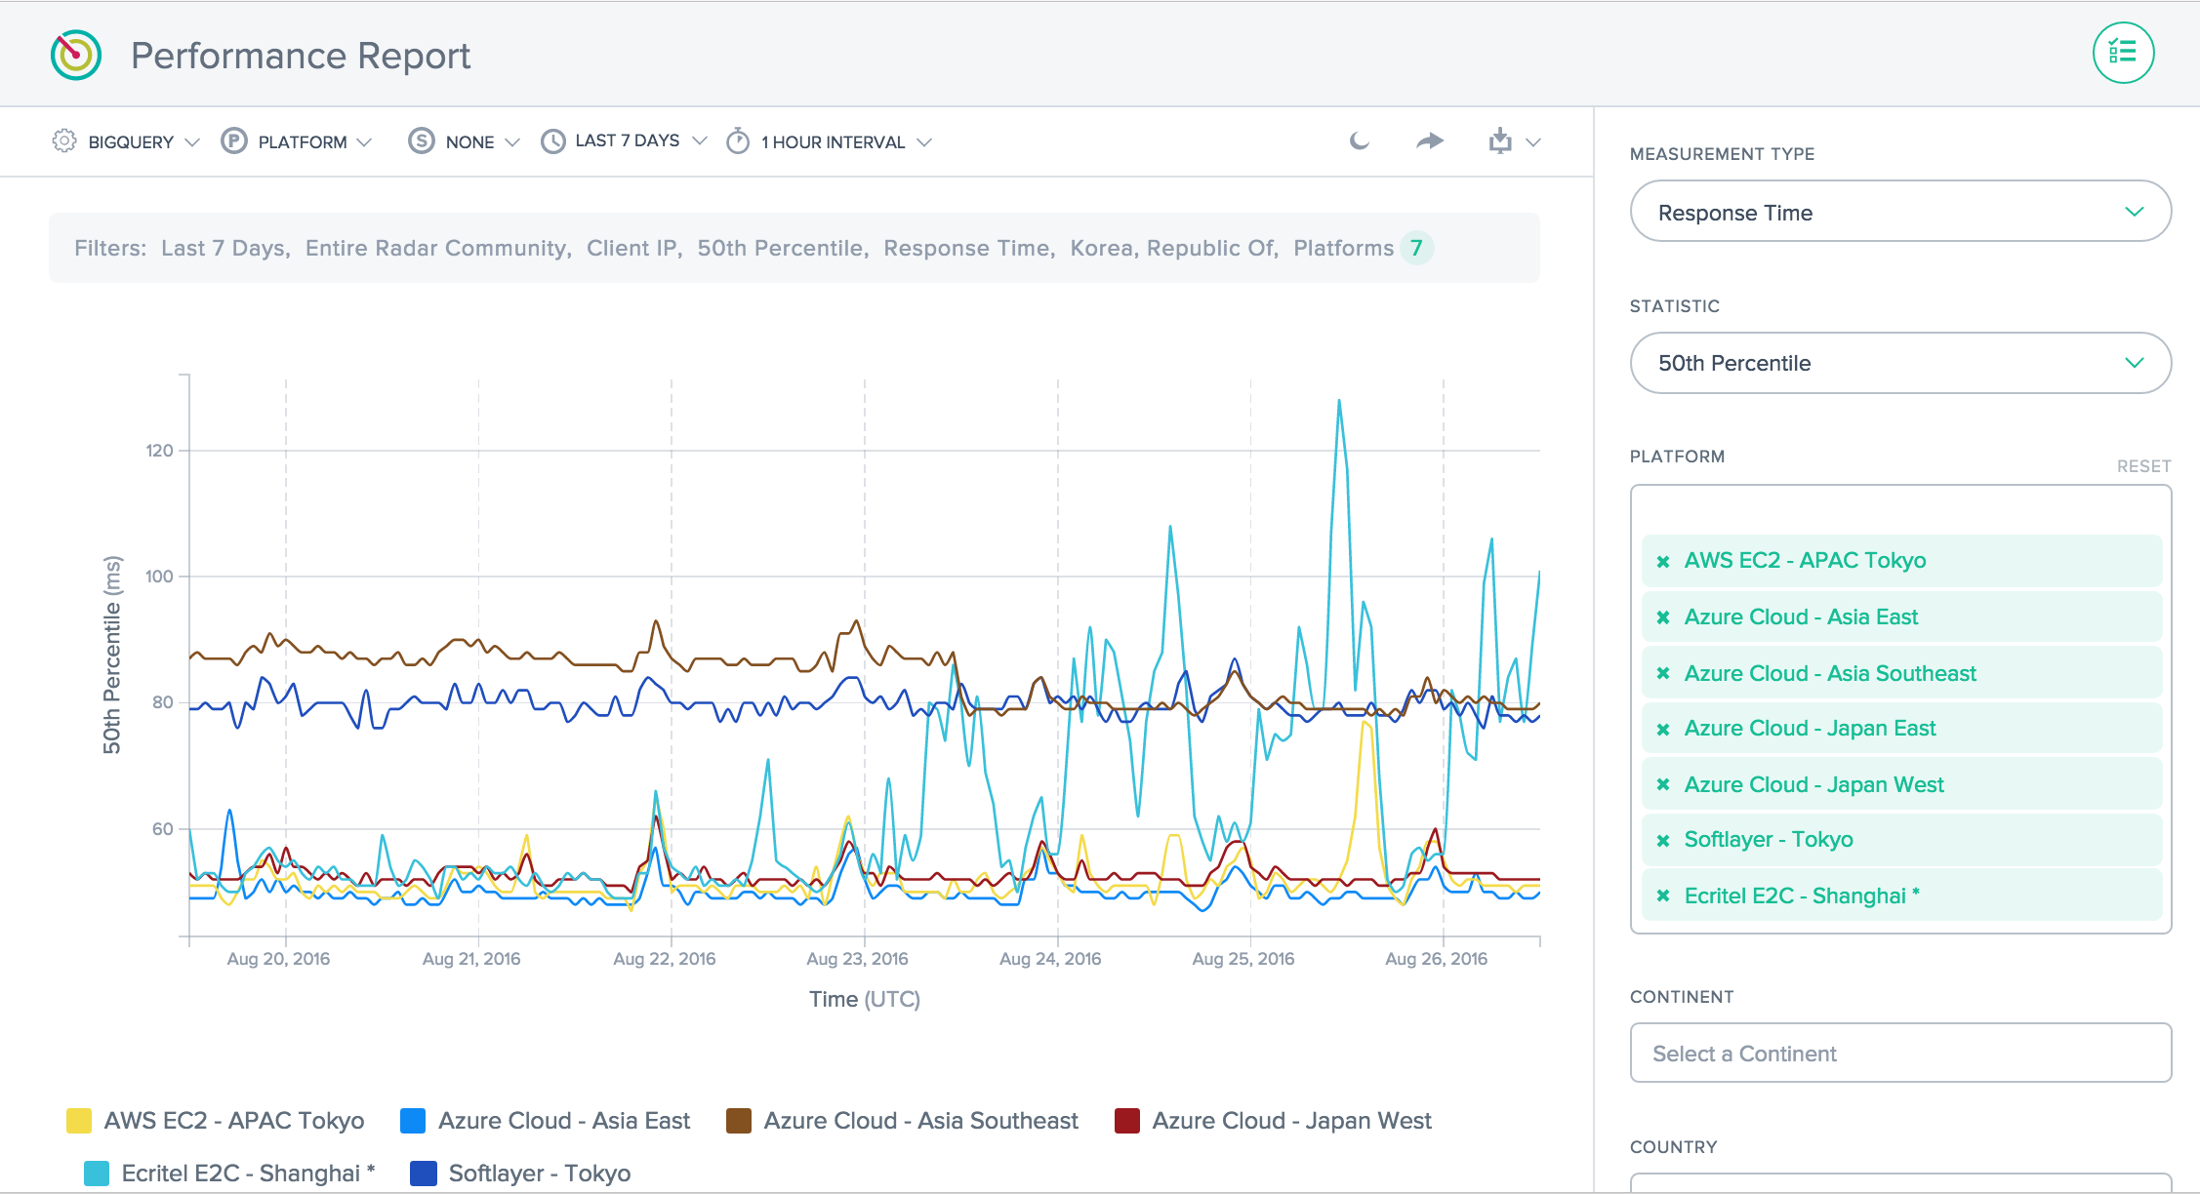This screenshot has height=1194, width=2200.
Task: Remove Azure Cloud - Asia Southeast platform
Action: (1663, 674)
